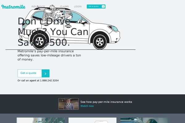Click the agent phone number 1.888.242.5204
The width and height of the screenshot is (185, 123).
click(49, 81)
